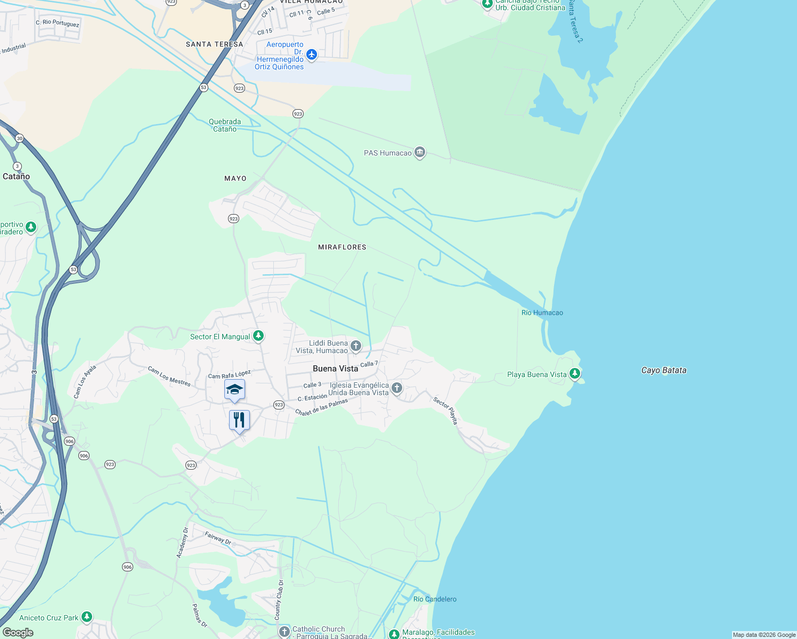This screenshot has height=639, width=797.
Task: Select the Maralago recreational facilities marker
Action: [394, 634]
